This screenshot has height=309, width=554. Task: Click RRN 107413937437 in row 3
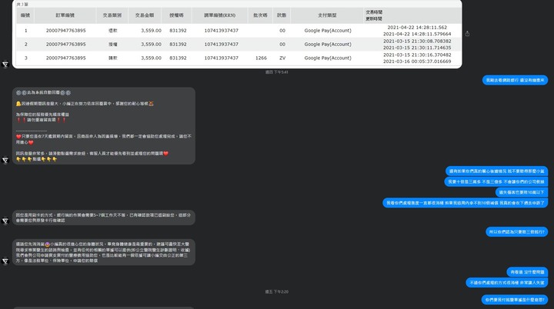[222, 58]
